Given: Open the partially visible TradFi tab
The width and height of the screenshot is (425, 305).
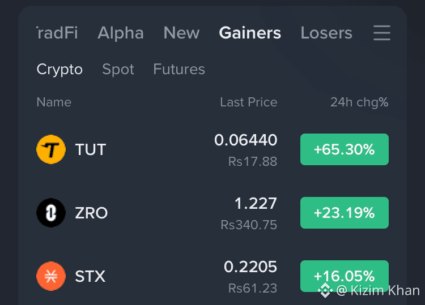Looking at the screenshot, I should pyautogui.click(x=57, y=33).
